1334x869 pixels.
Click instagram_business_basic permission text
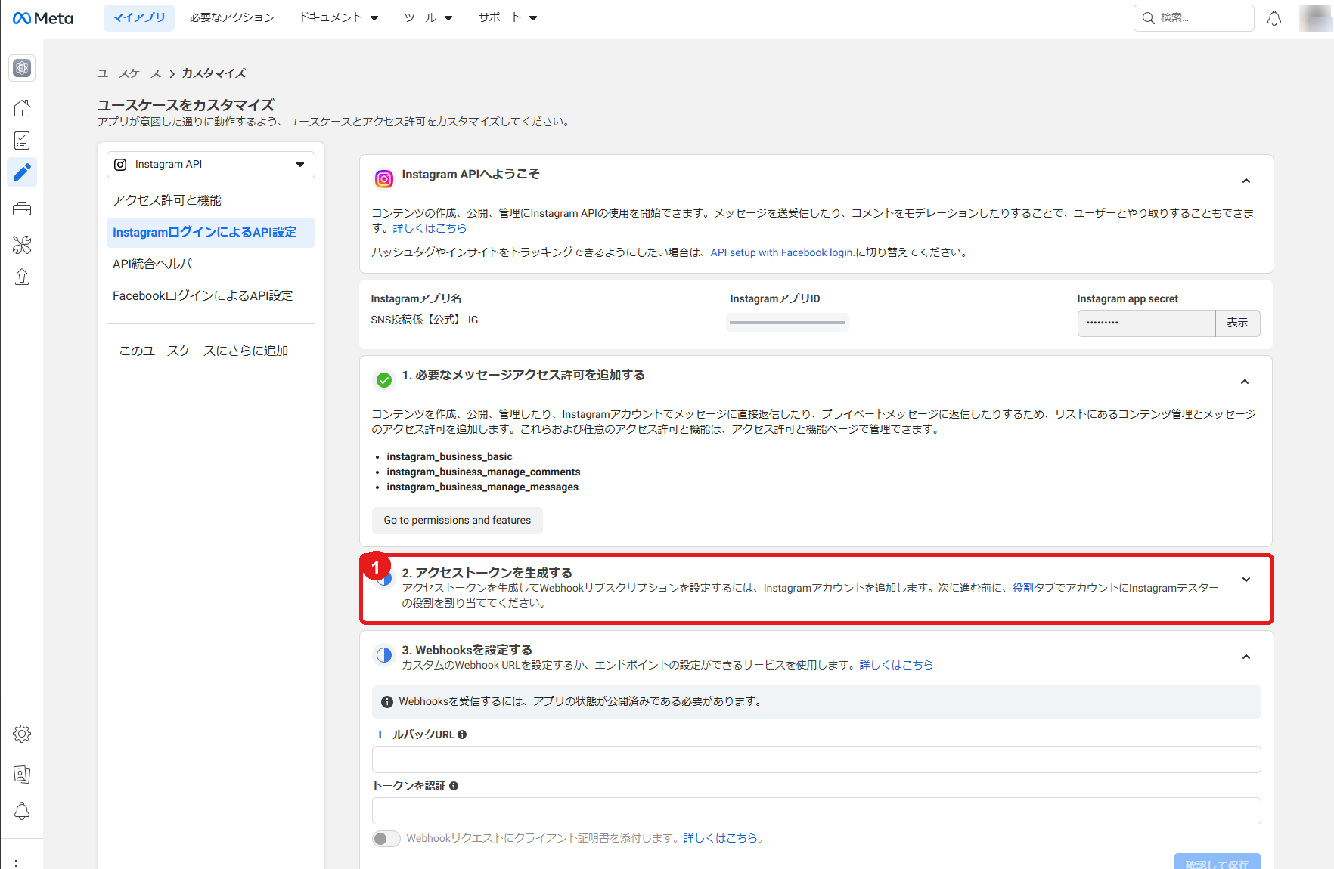449,457
